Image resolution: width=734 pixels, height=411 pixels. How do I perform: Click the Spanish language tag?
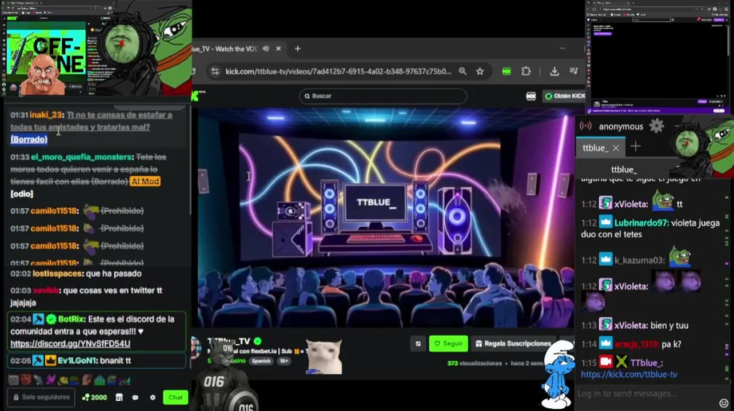click(261, 361)
